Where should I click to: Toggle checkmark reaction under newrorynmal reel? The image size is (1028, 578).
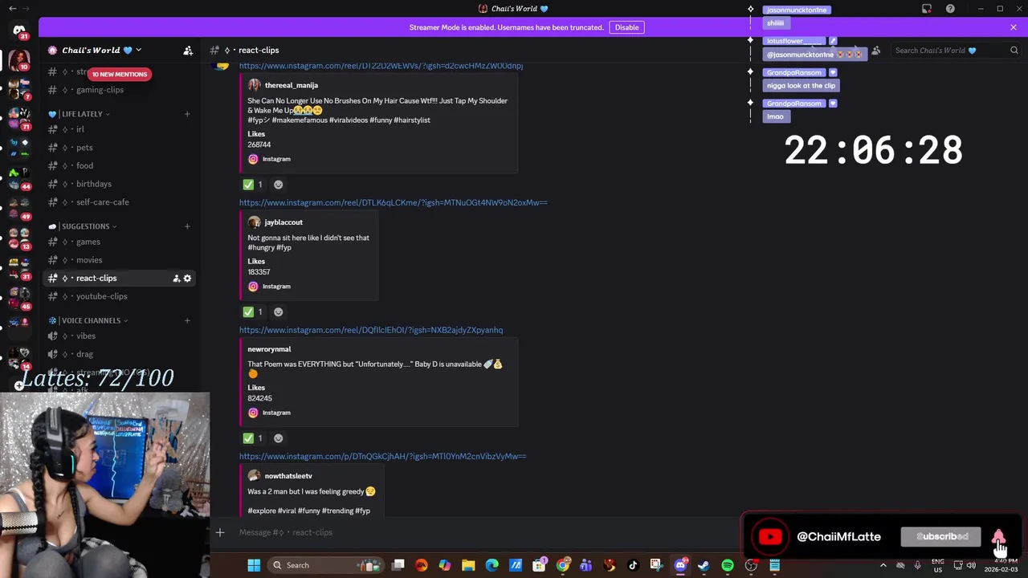click(x=253, y=438)
